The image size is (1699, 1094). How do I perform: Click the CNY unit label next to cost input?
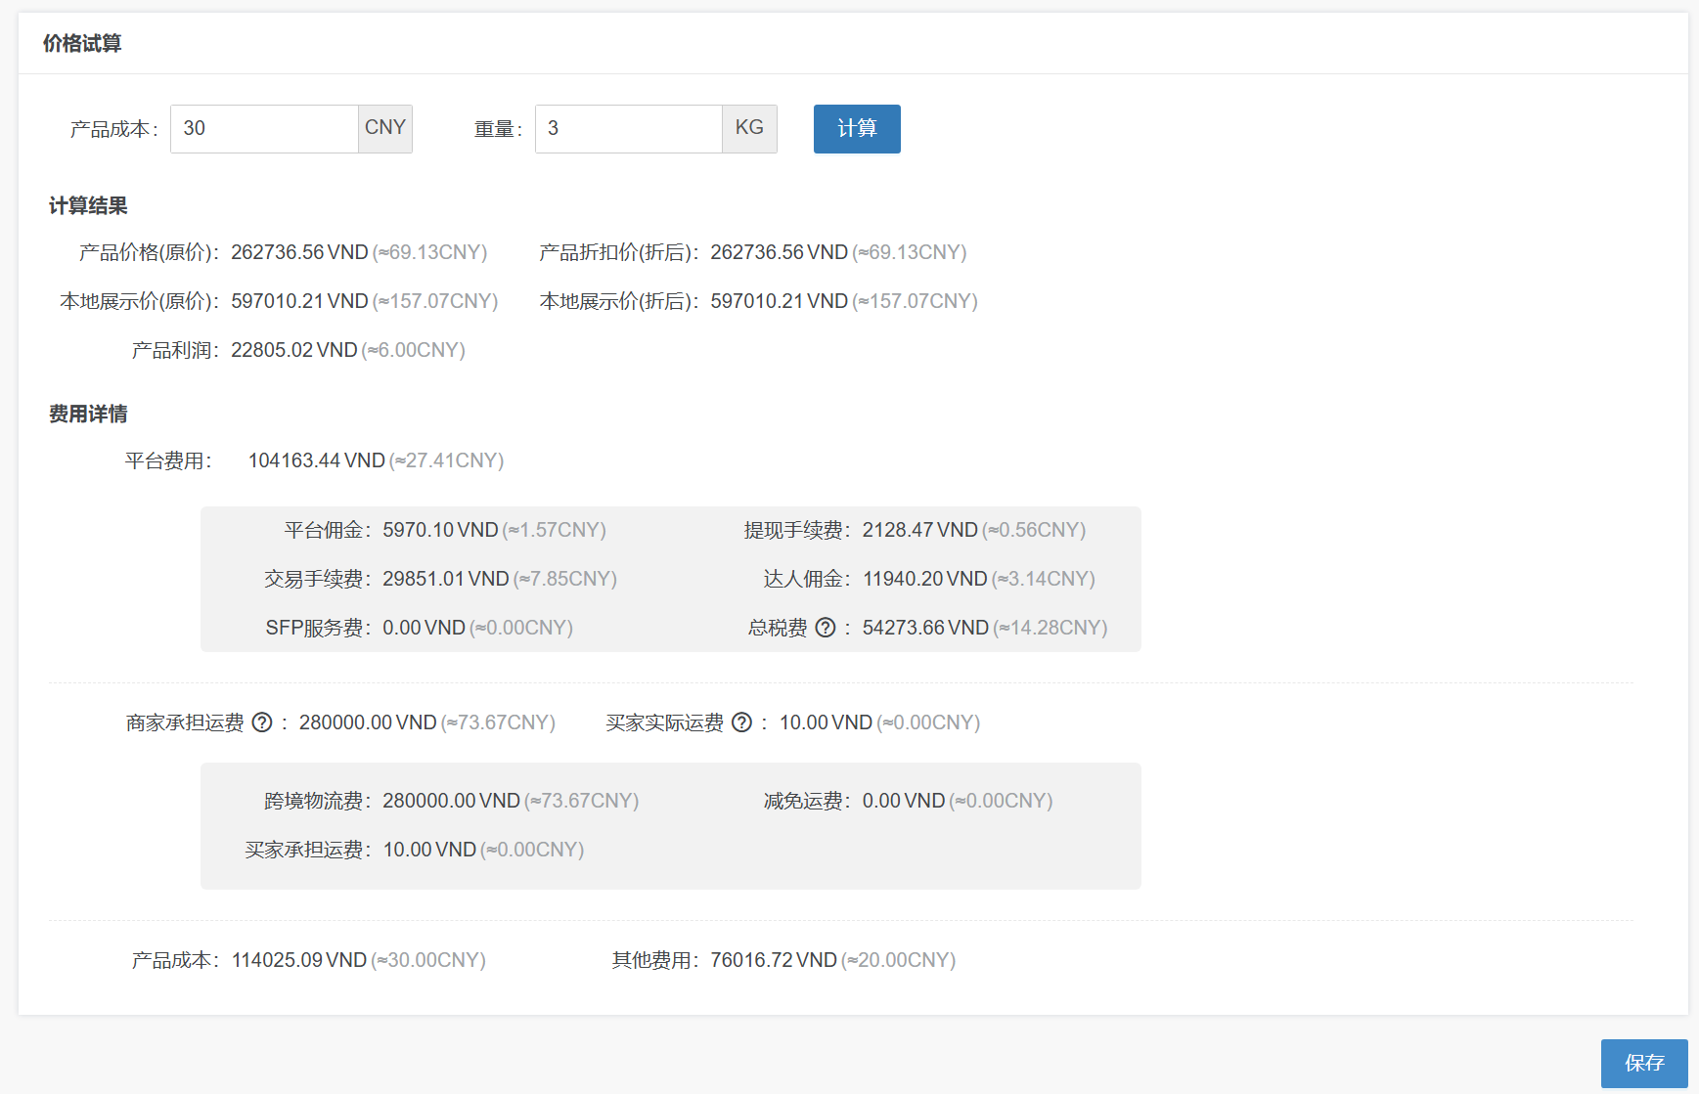pos(385,128)
